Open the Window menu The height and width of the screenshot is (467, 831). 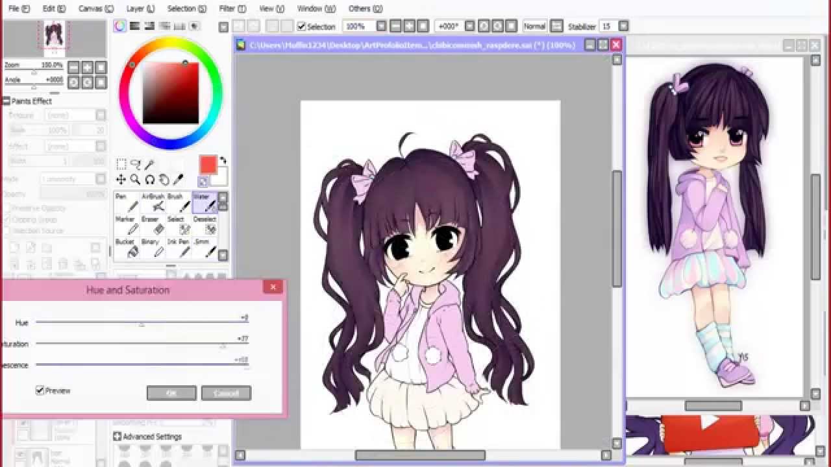316,8
